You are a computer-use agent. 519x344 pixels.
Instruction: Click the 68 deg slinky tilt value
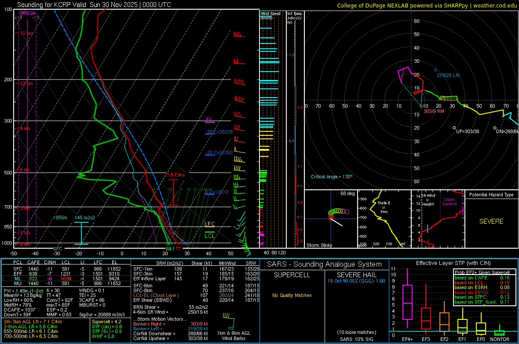coord(347,193)
